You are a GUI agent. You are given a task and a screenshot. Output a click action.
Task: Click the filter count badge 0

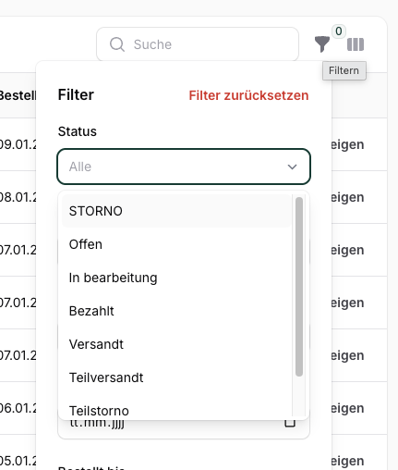coord(339,31)
